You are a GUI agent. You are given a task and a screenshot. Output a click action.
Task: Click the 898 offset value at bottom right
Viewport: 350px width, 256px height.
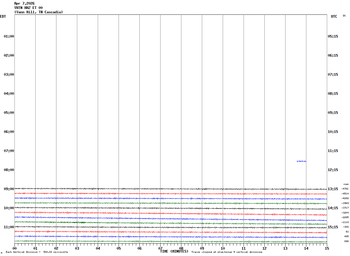point(346,241)
